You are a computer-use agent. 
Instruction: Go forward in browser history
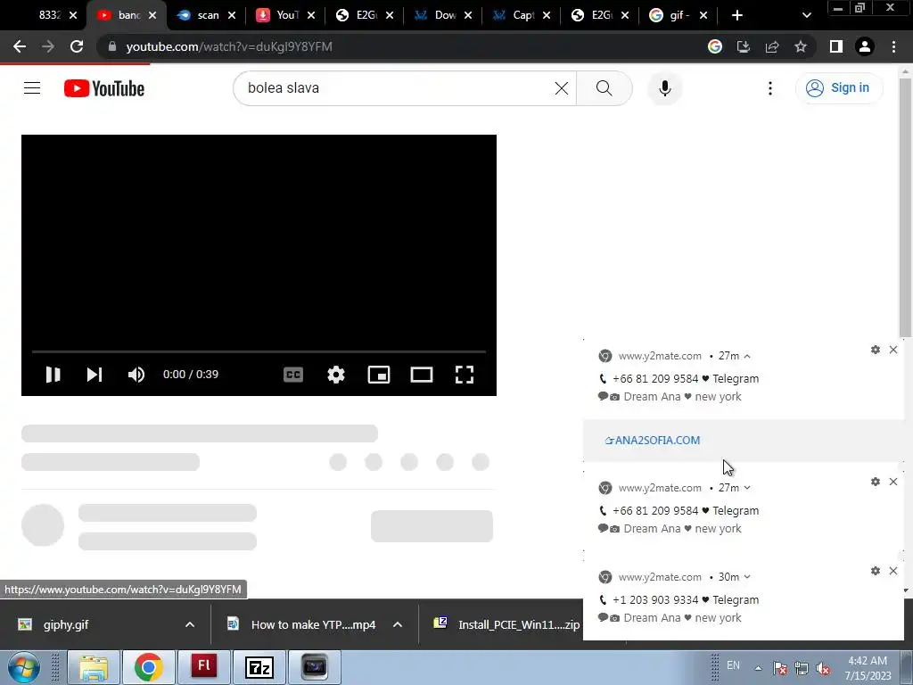(x=48, y=46)
